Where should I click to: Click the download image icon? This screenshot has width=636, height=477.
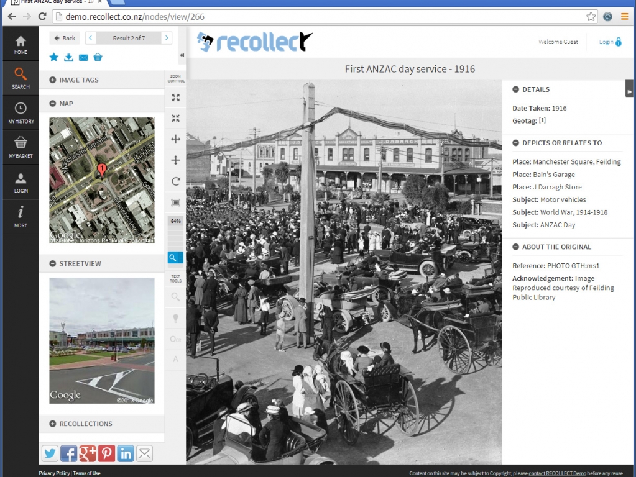pos(68,57)
